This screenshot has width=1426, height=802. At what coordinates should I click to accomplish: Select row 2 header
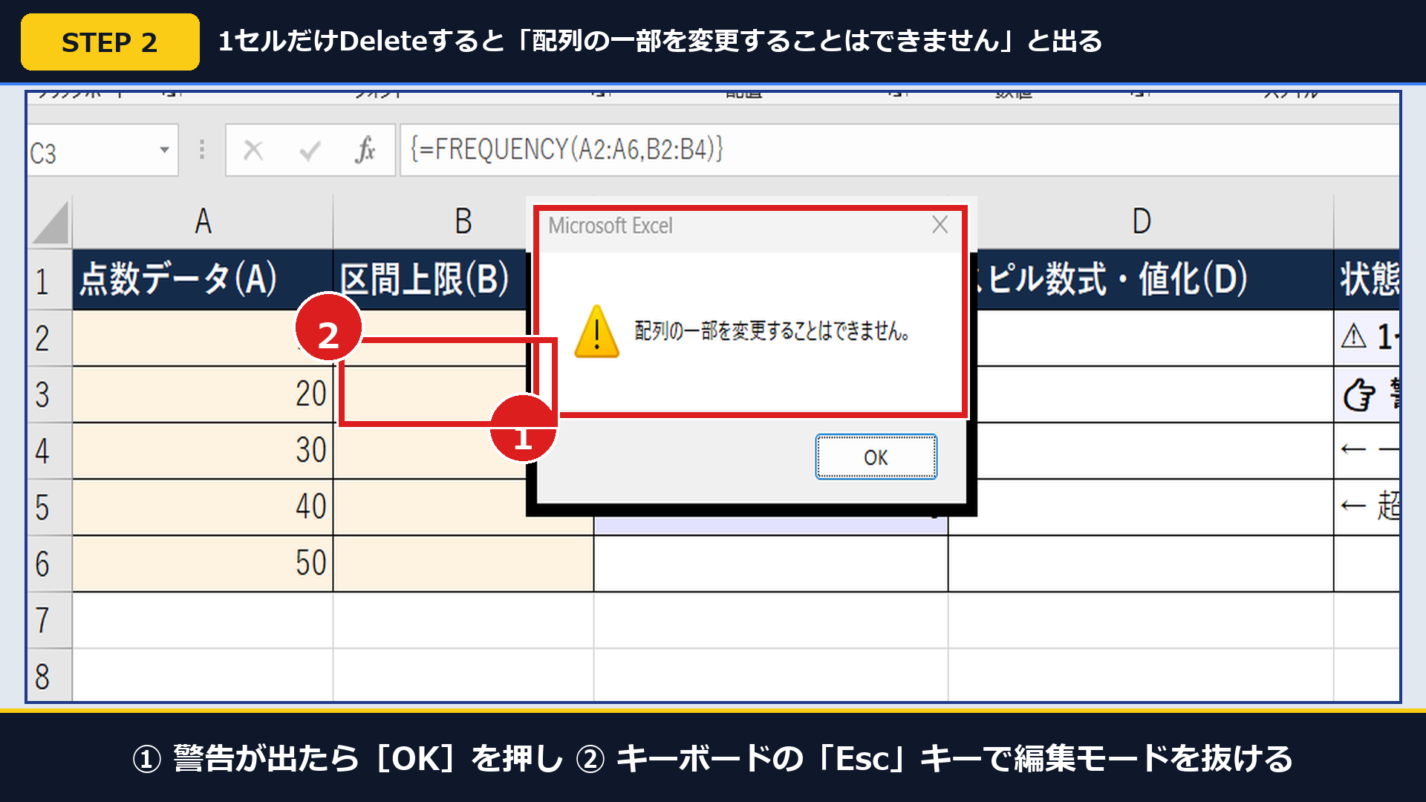pyautogui.click(x=50, y=338)
